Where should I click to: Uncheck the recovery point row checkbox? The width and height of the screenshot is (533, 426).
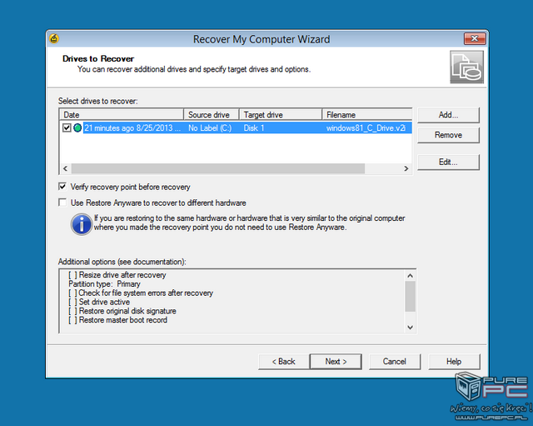[67, 128]
